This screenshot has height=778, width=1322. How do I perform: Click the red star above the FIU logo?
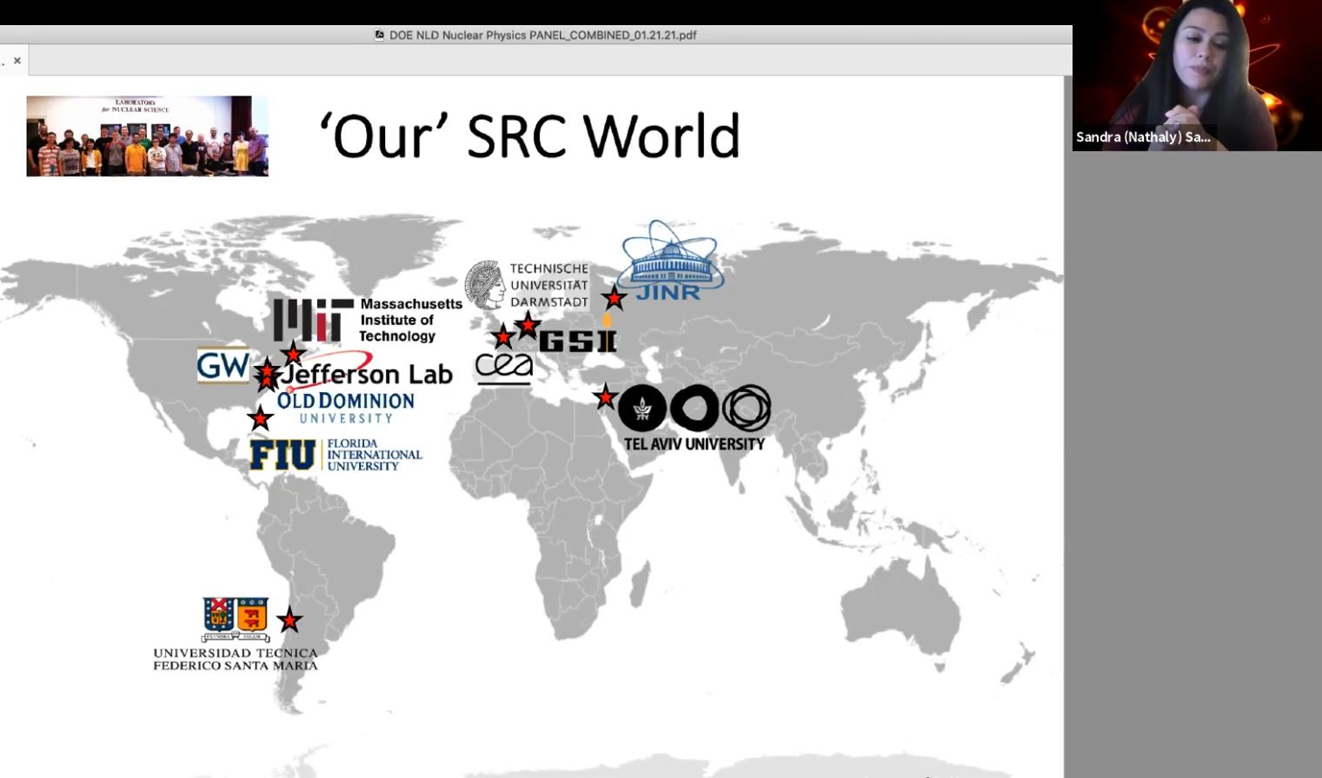260,418
